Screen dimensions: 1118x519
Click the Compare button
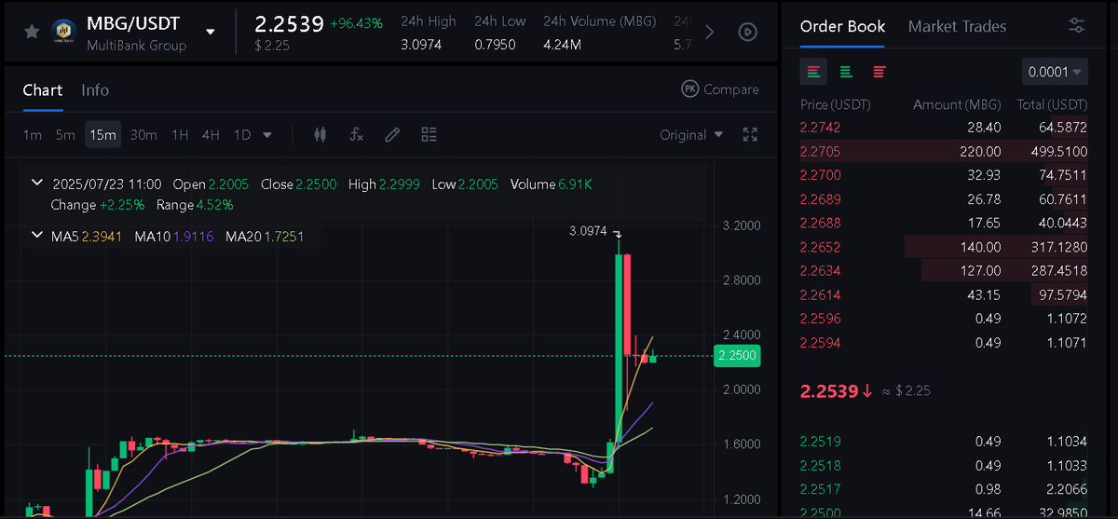click(x=720, y=89)
